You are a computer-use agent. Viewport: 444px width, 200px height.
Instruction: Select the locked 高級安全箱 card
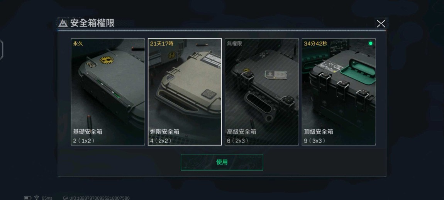[x=262, y=92]
